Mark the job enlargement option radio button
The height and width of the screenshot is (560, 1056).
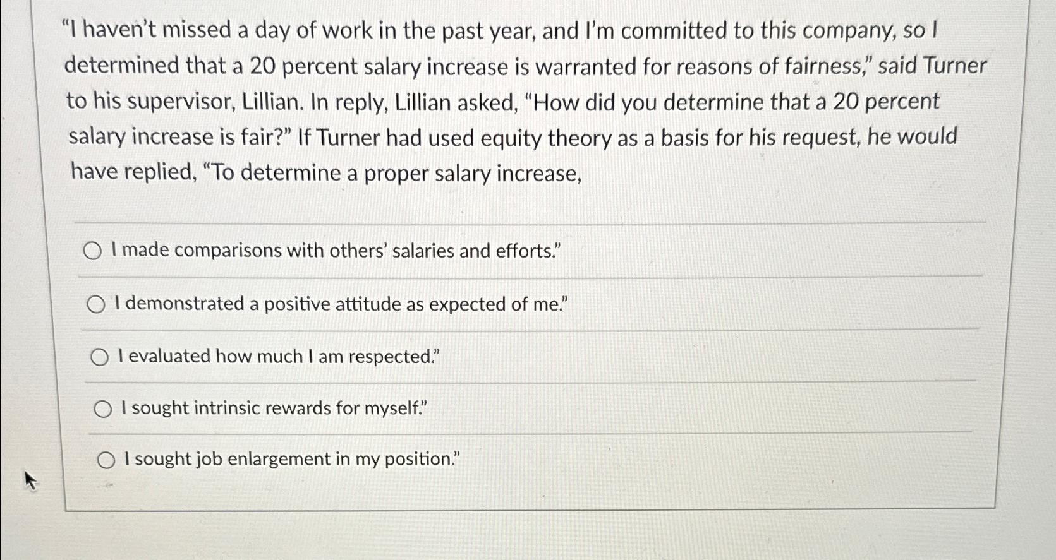click(x=106, y=460)
